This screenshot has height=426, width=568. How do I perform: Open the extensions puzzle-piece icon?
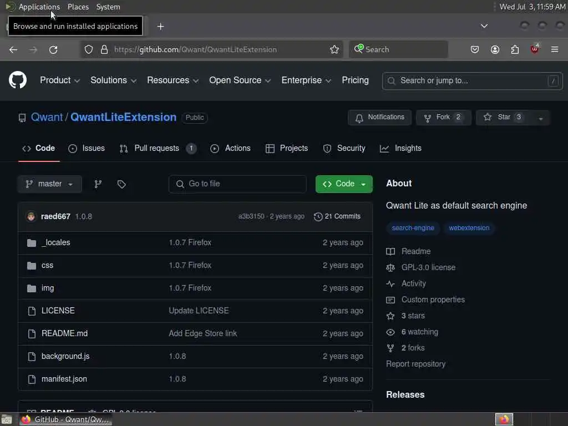pos(515,49)
